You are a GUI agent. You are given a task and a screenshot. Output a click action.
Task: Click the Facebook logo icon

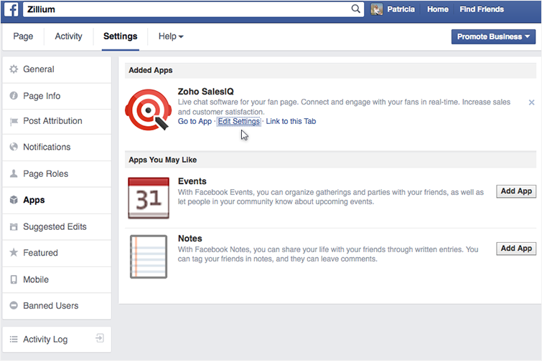11,9
